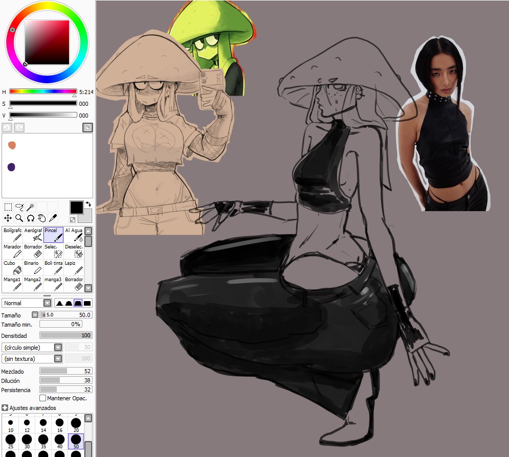The height and width of the screenshot is (457, 509).
Task: Open the Normal blending mode dropdown
Action: point(48,303)
